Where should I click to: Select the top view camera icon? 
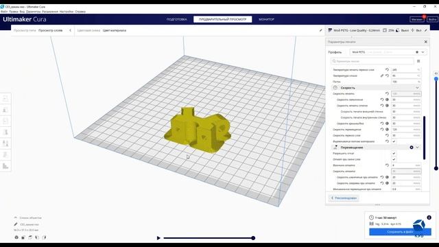click(30, 237)
